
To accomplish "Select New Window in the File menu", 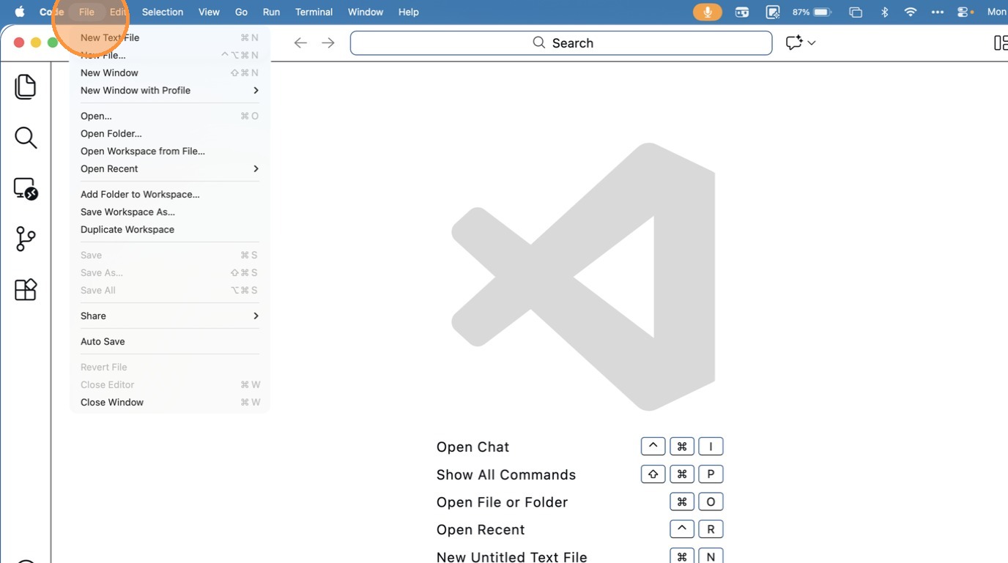I will (x=170, y=72).
